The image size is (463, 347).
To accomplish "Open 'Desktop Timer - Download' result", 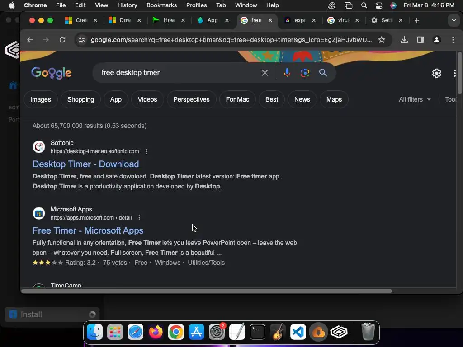I will pos(85,164).
